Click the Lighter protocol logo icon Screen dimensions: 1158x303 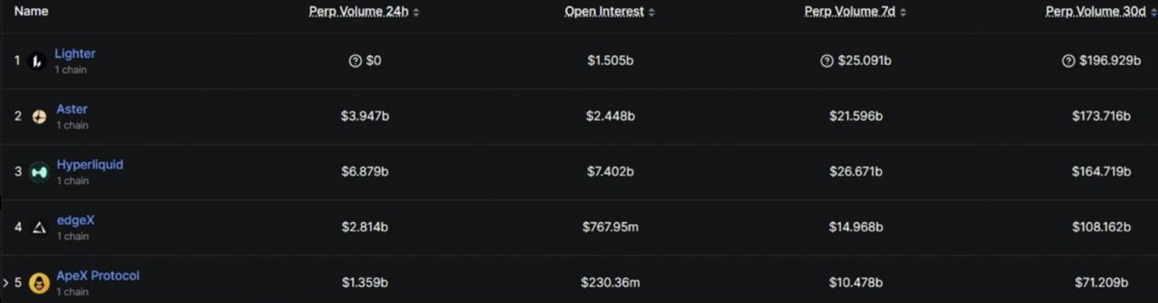tap(37, 61)
